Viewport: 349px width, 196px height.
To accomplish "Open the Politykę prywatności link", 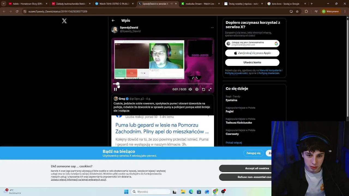I will [236, 73].
